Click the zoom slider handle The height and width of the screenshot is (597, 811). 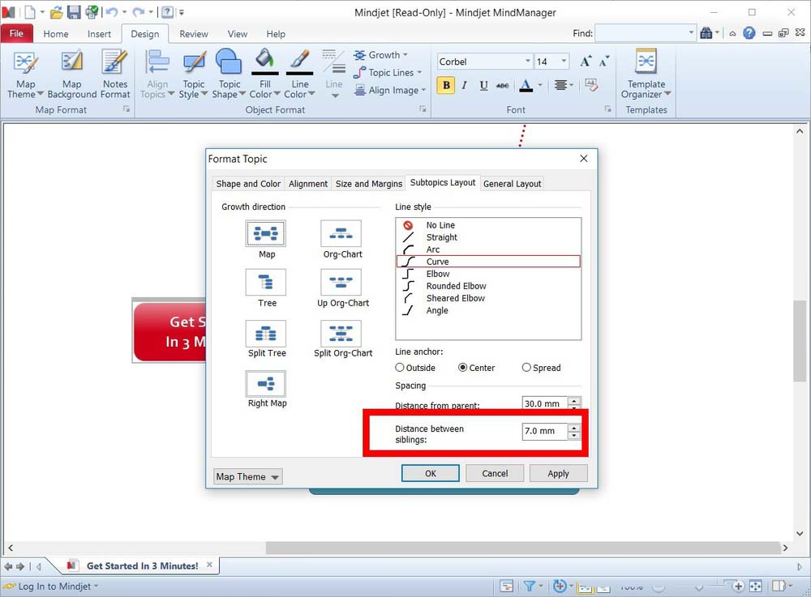pyautogui.click(x=699, y=586)
